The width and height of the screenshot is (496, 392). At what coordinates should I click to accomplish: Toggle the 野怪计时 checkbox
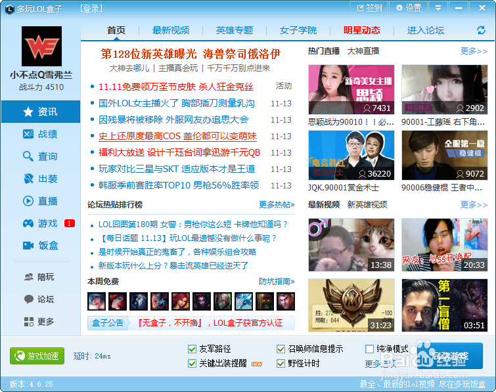[281, 364]
